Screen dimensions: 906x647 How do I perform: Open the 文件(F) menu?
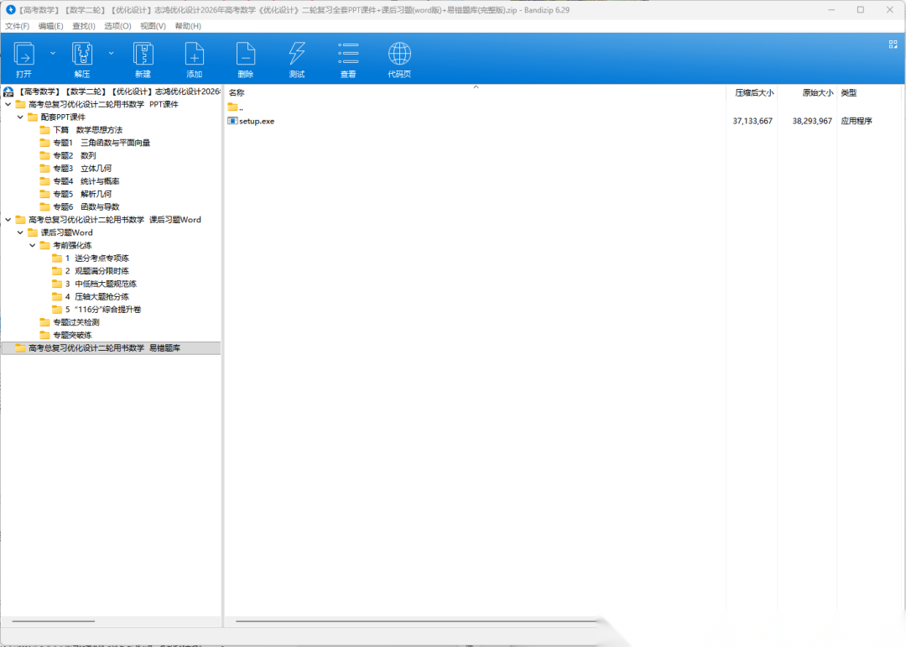[x=17, y=26]
